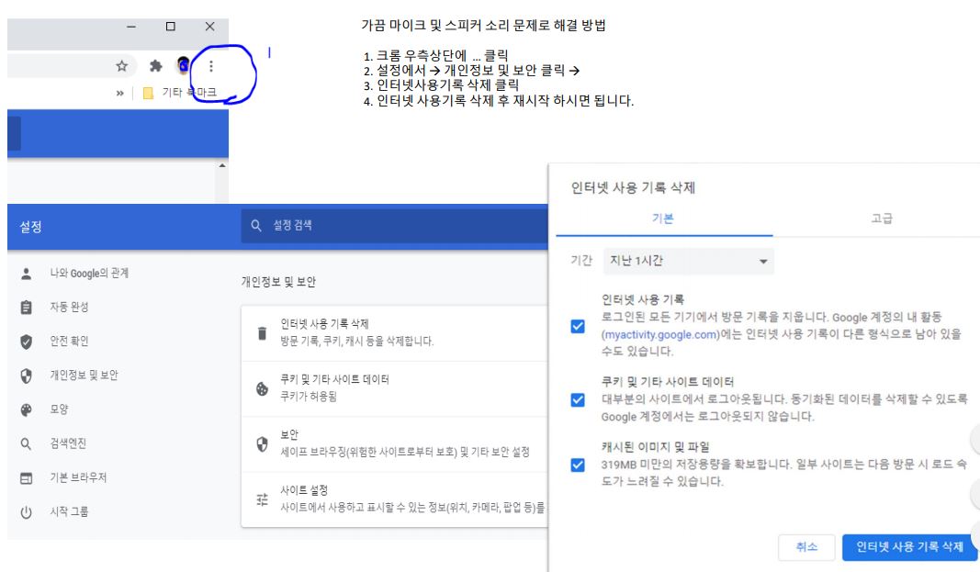Click the cookie icon in privacy list
This screenshot has height=572, width=980.
pyautogui.click(x=261, y=387)
